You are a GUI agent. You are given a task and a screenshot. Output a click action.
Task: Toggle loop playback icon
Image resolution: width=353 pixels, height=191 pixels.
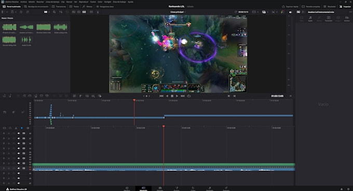[x=189, y=96]
